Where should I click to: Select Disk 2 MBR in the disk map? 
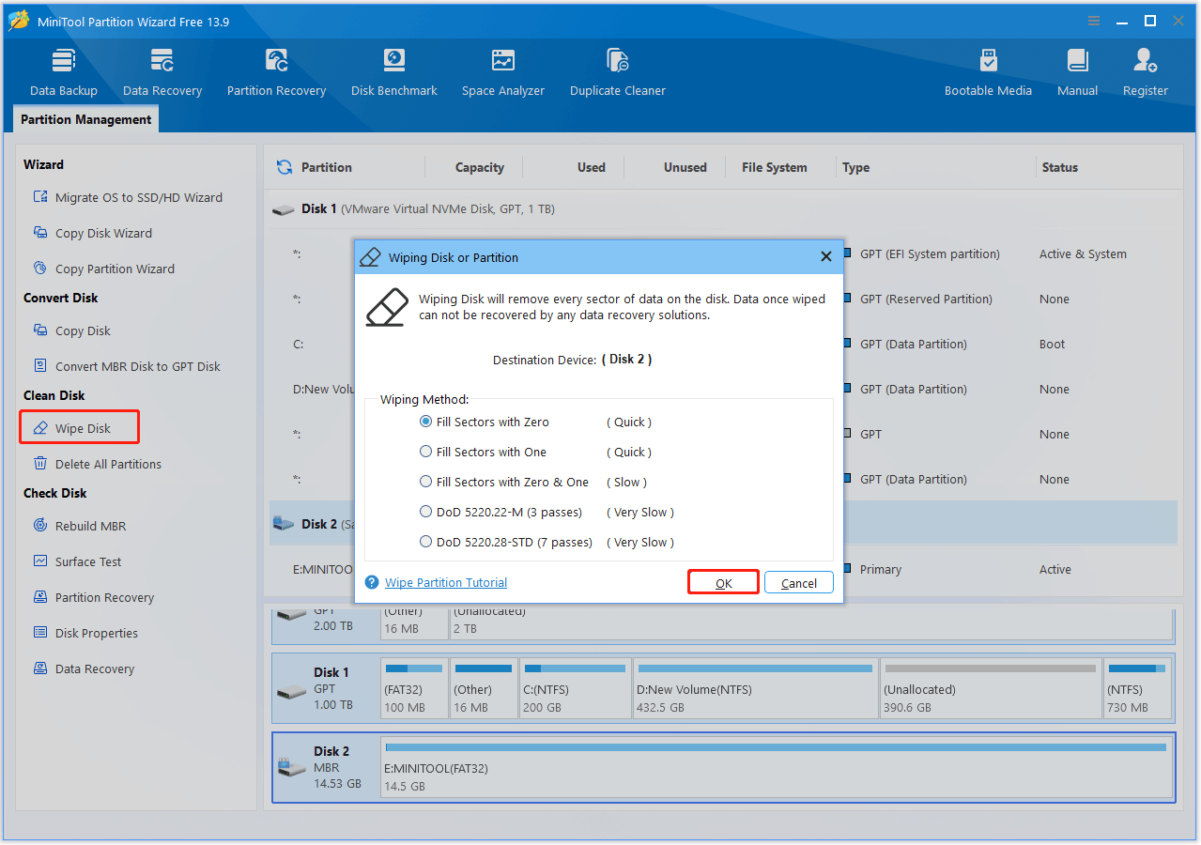pyautogui.click(x=326, y=767)
